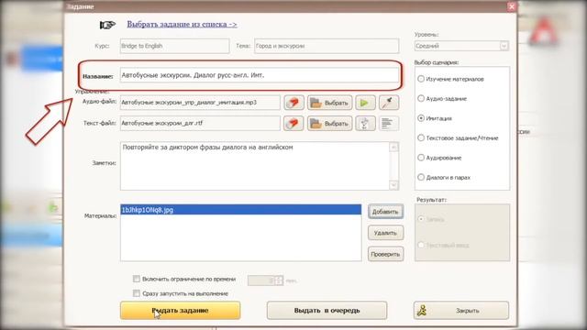This screenshot has width=587, height=330.
Task: Clear text file with the red eraser icon
Action: pyautogui.click(x=293, y=124)
